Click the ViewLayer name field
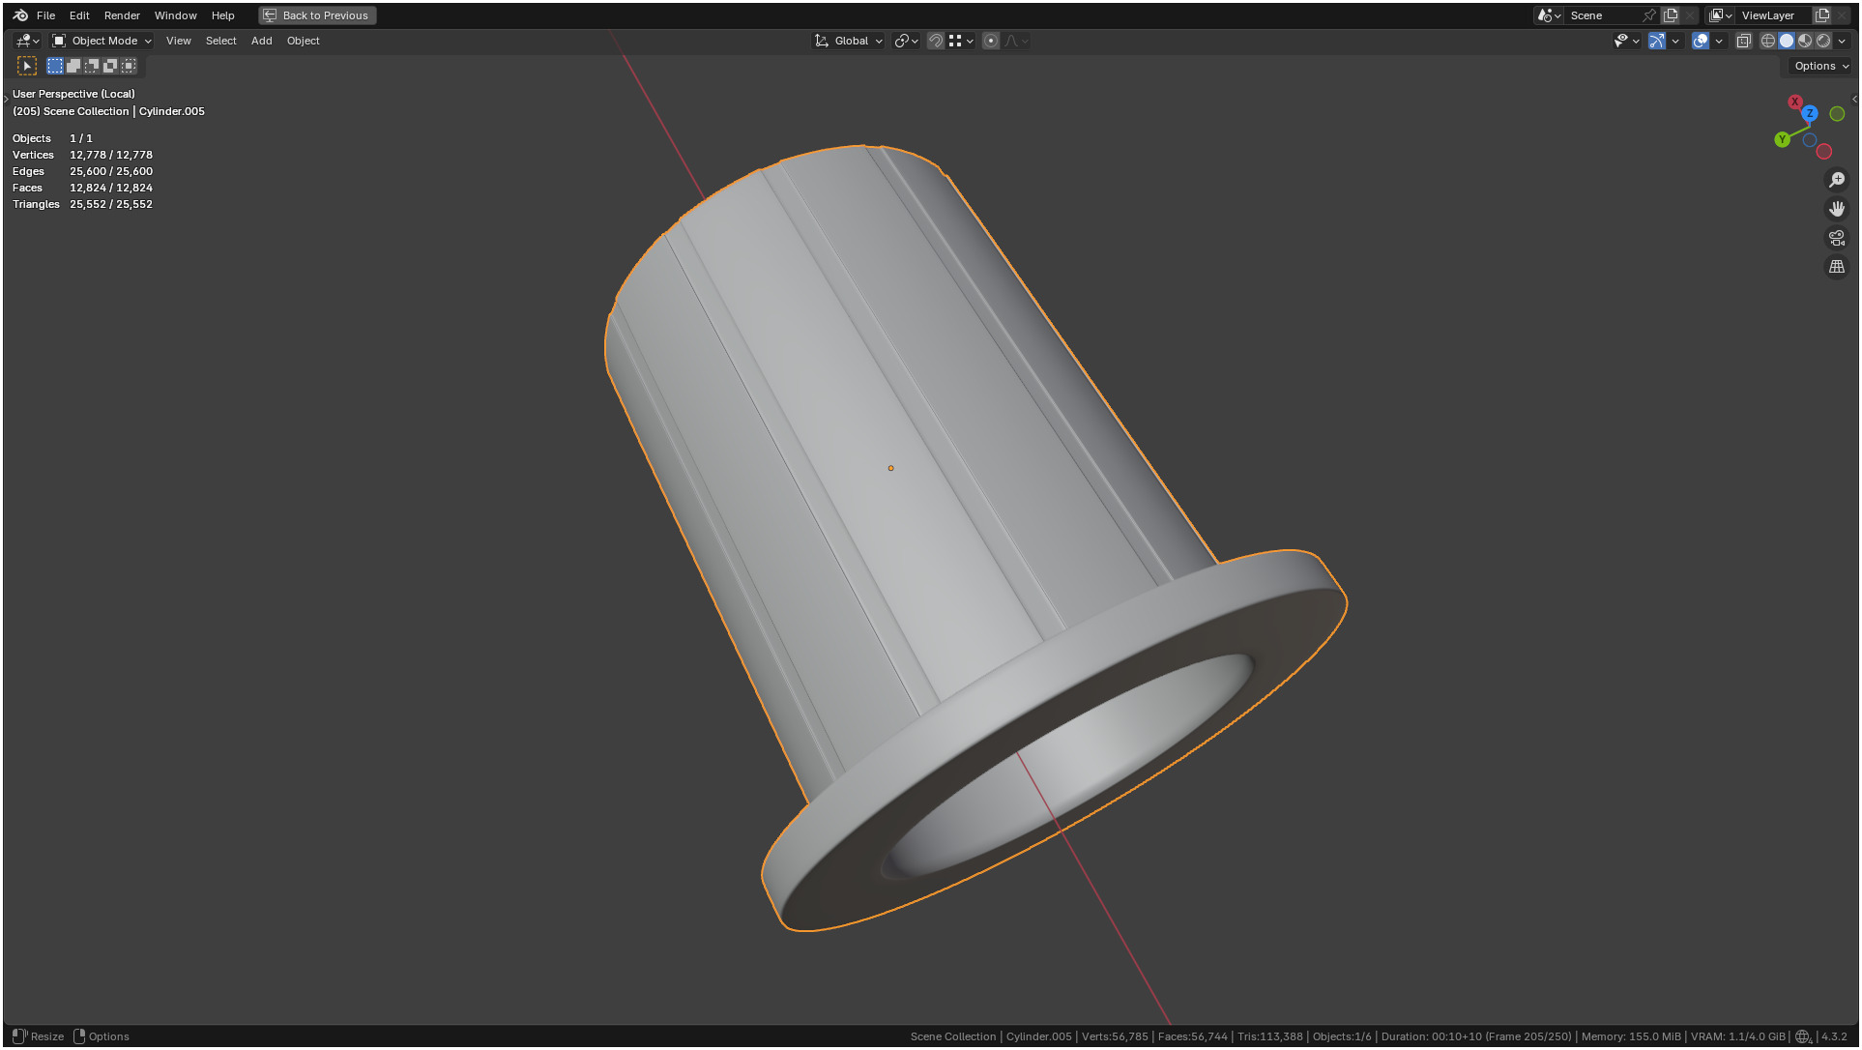Viewport: 1862px width, 1050px height. coord(1769,15)
